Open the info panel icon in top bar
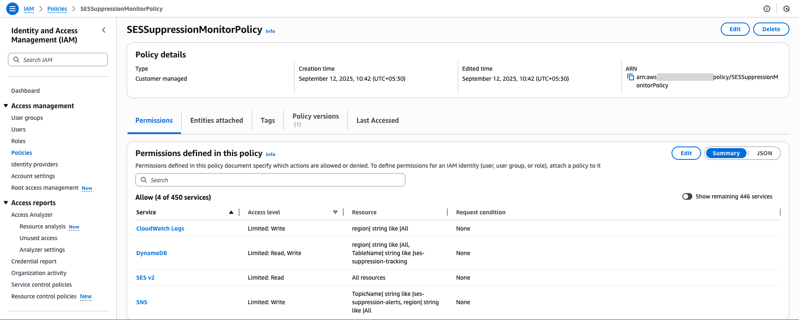799x320 pixels. 767,9
